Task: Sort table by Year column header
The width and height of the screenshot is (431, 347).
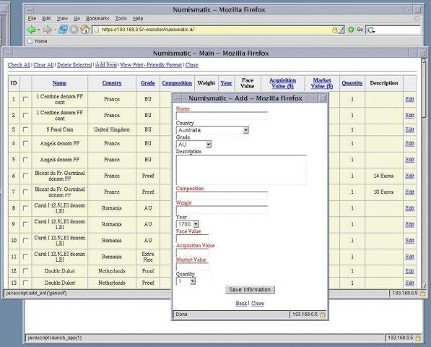Action: (x=226, y=83)
